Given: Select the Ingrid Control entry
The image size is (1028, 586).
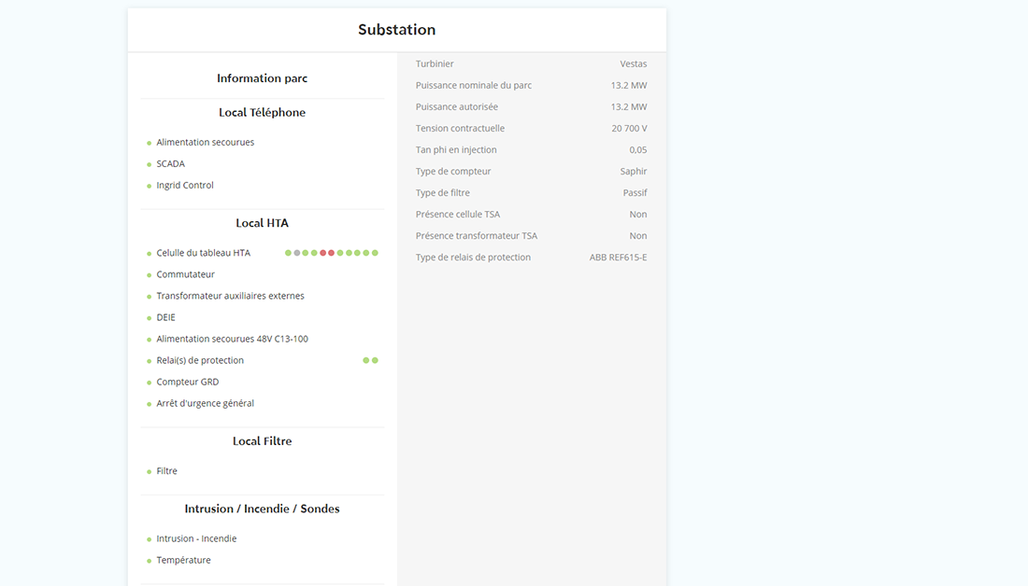Looking at the screenshot, I should pos(185,186).
